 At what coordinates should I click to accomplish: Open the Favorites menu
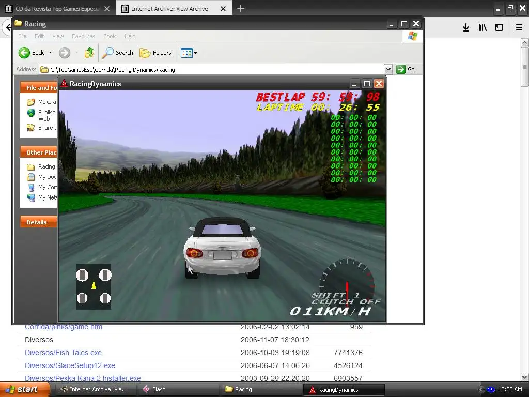[x=83, y=36]
